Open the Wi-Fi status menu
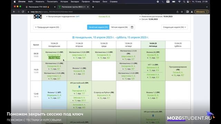The width and height of the screenshot is (221, 124). pos(179,2)
